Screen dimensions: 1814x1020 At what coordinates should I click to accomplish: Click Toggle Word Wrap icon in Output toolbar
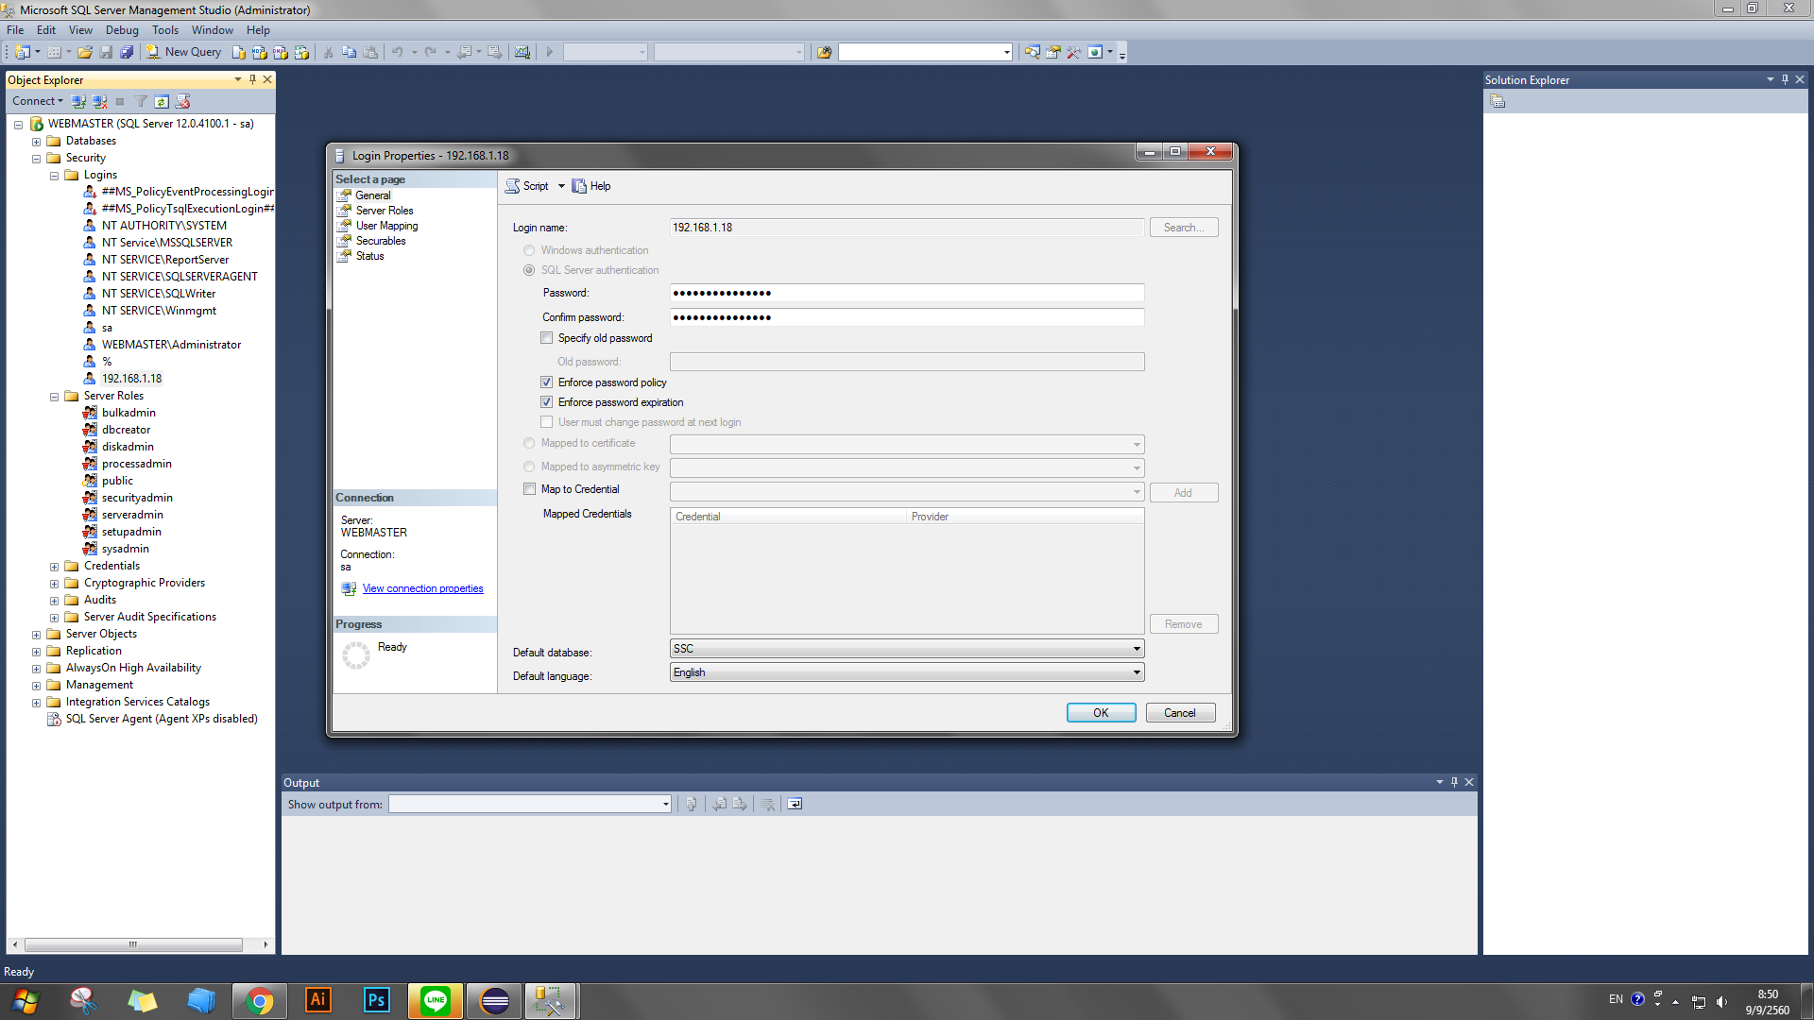(x=795, y=805)
